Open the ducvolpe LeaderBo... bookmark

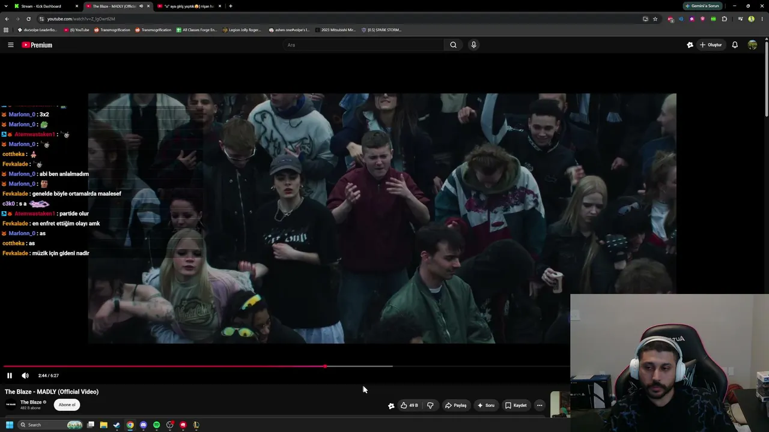click(37, 30)
